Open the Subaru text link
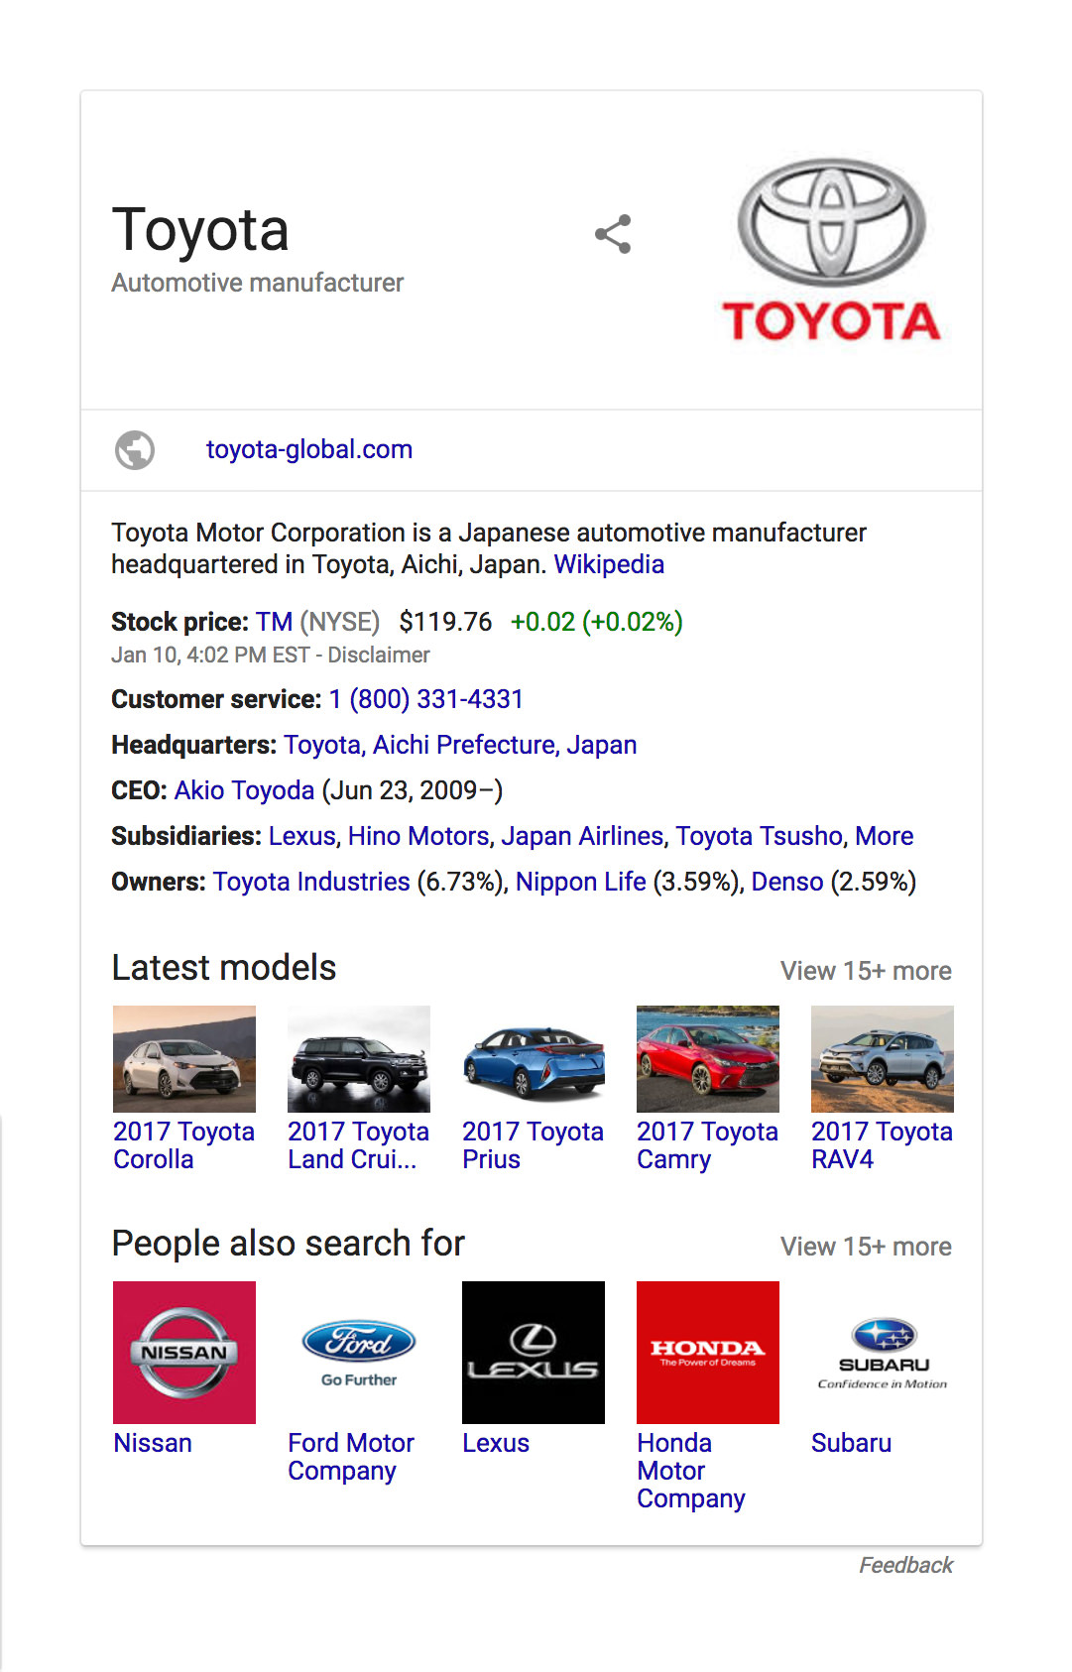This screenshot has height=1672, width=1072. point(851,1443)
